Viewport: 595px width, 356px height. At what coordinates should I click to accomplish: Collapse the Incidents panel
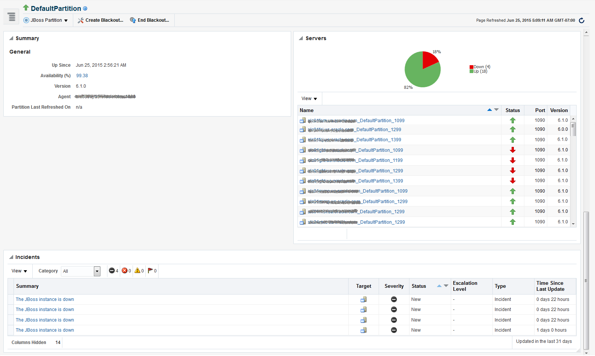click(x=11, y=257)
